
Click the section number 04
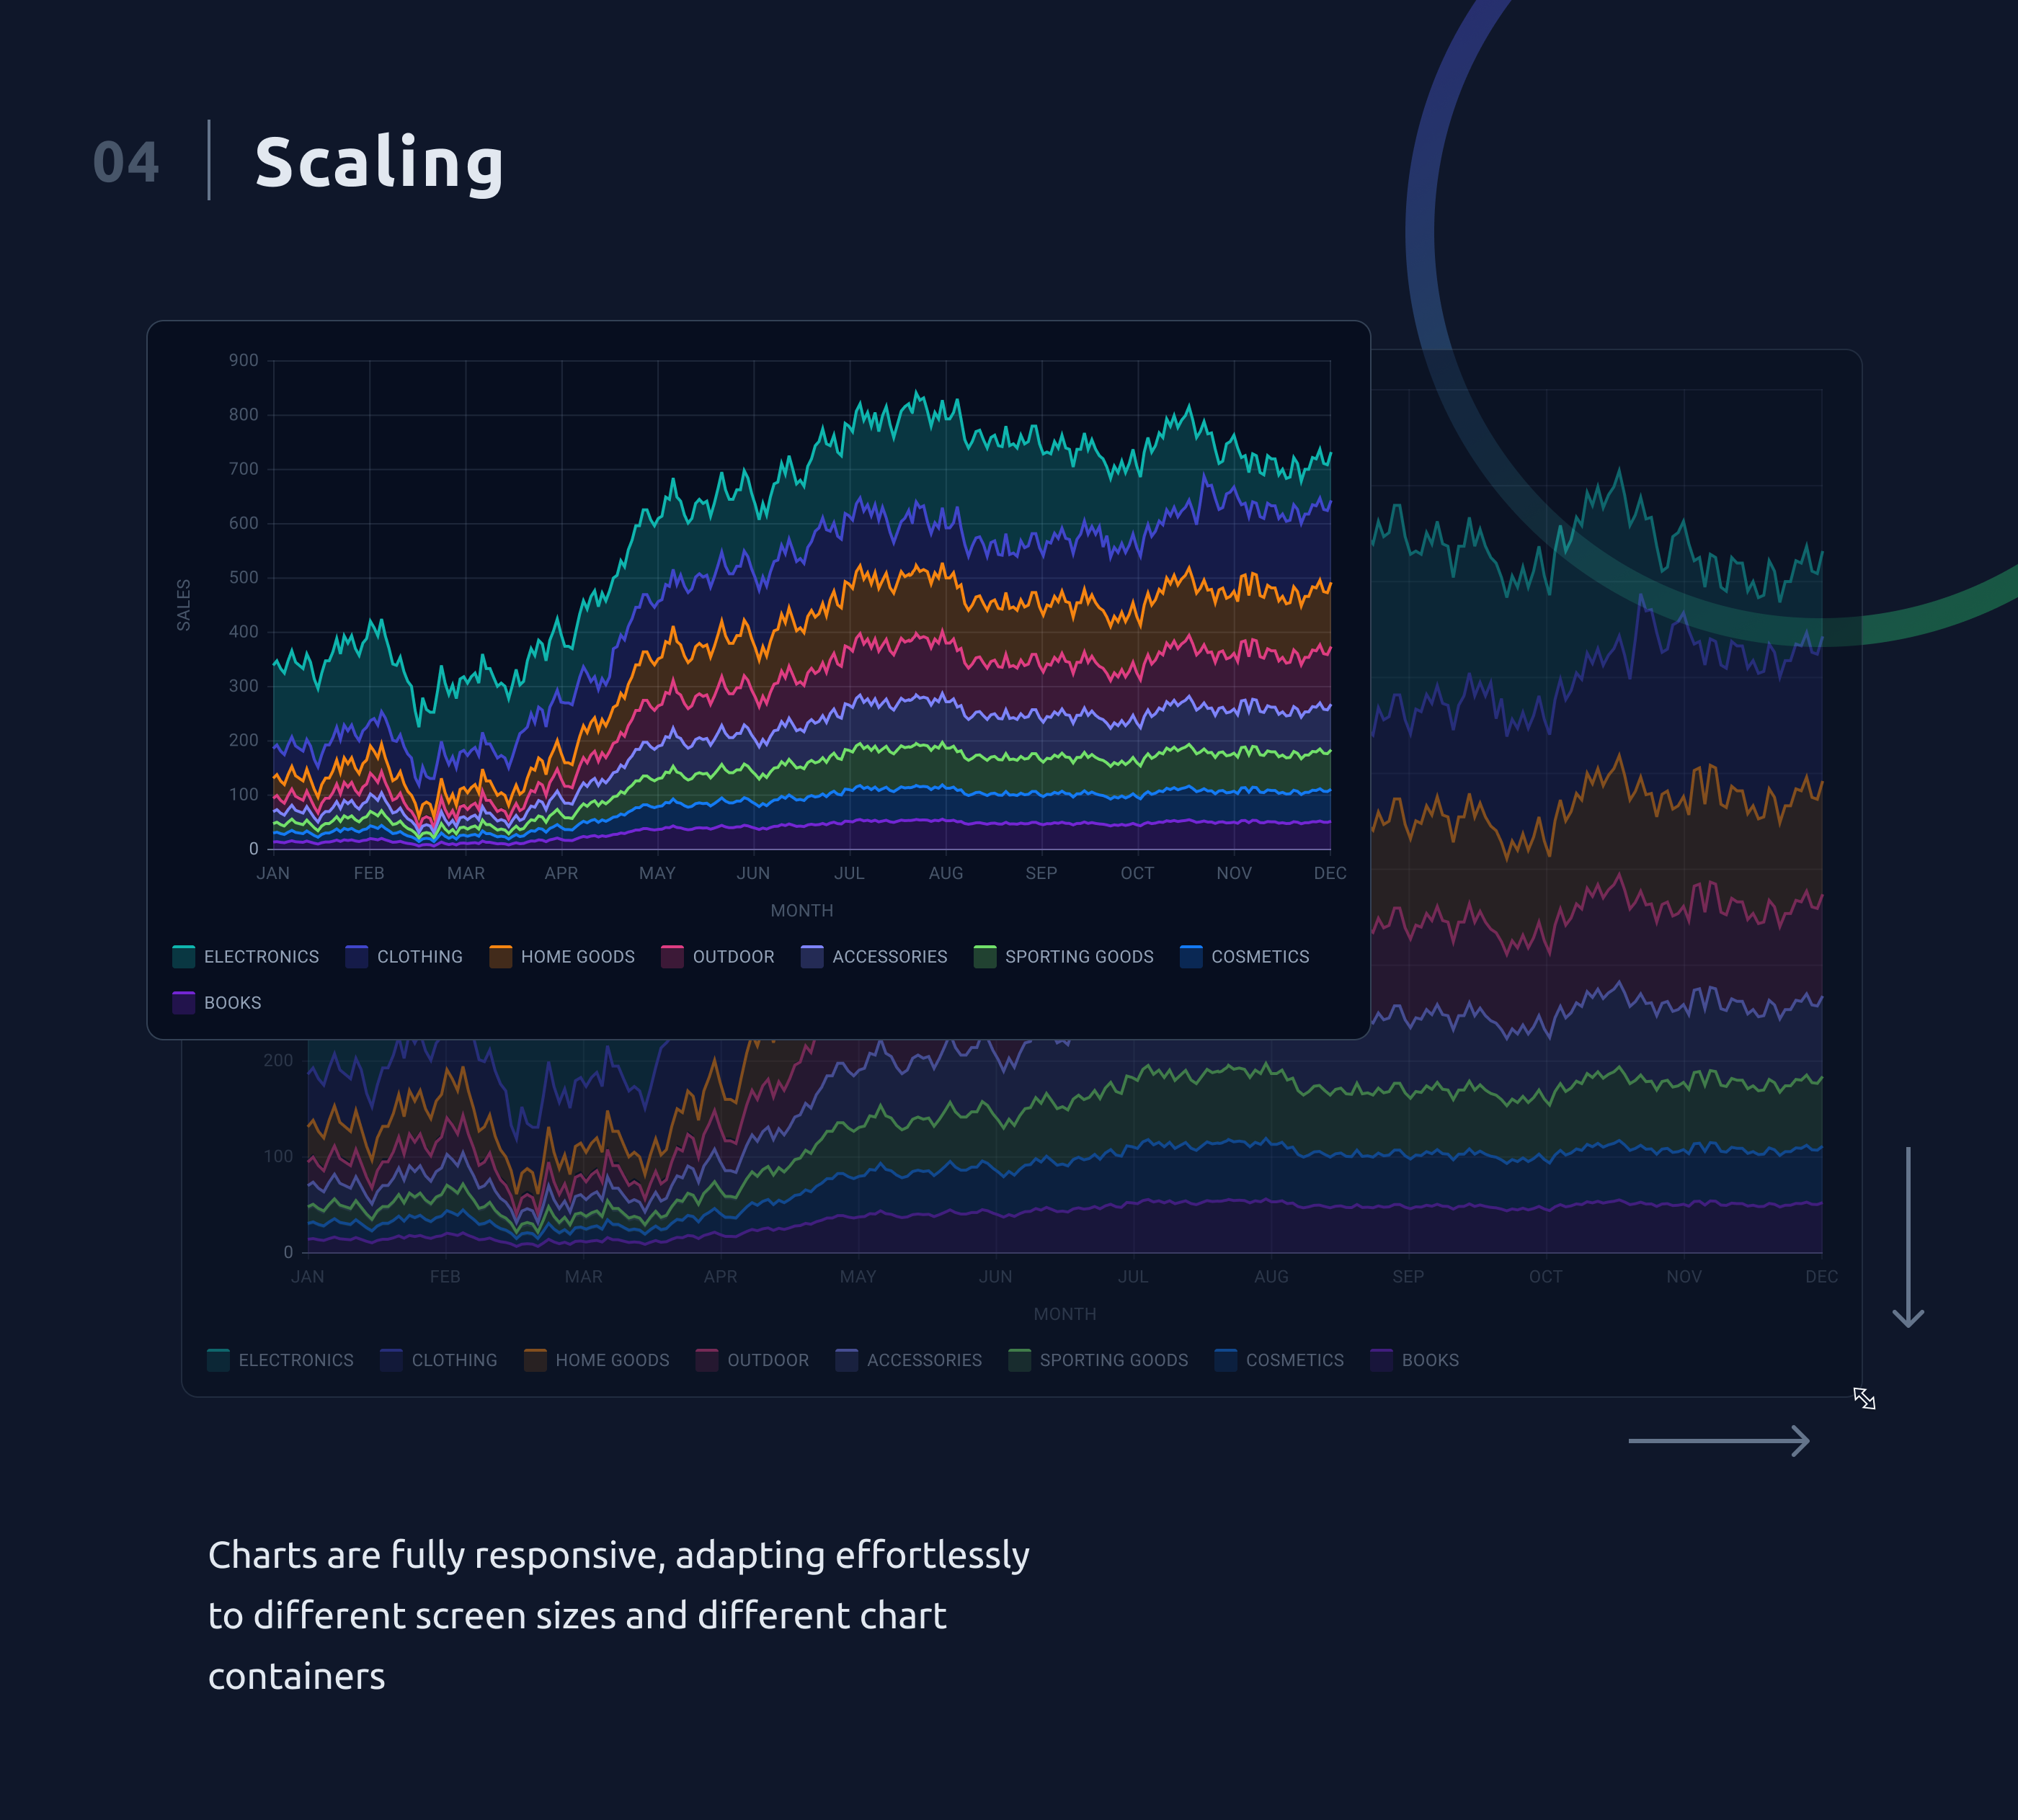pos(126,162)
